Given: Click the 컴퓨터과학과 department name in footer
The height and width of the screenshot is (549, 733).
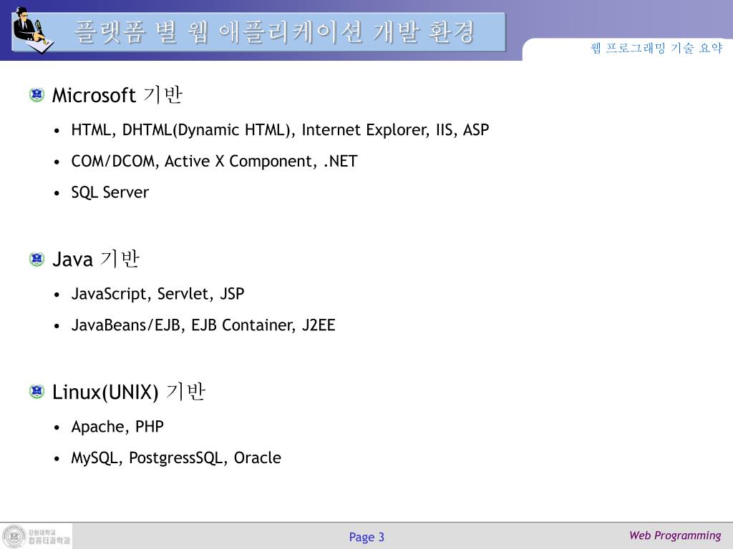Looking at the screenshot, I should click(x=49, y=540).
